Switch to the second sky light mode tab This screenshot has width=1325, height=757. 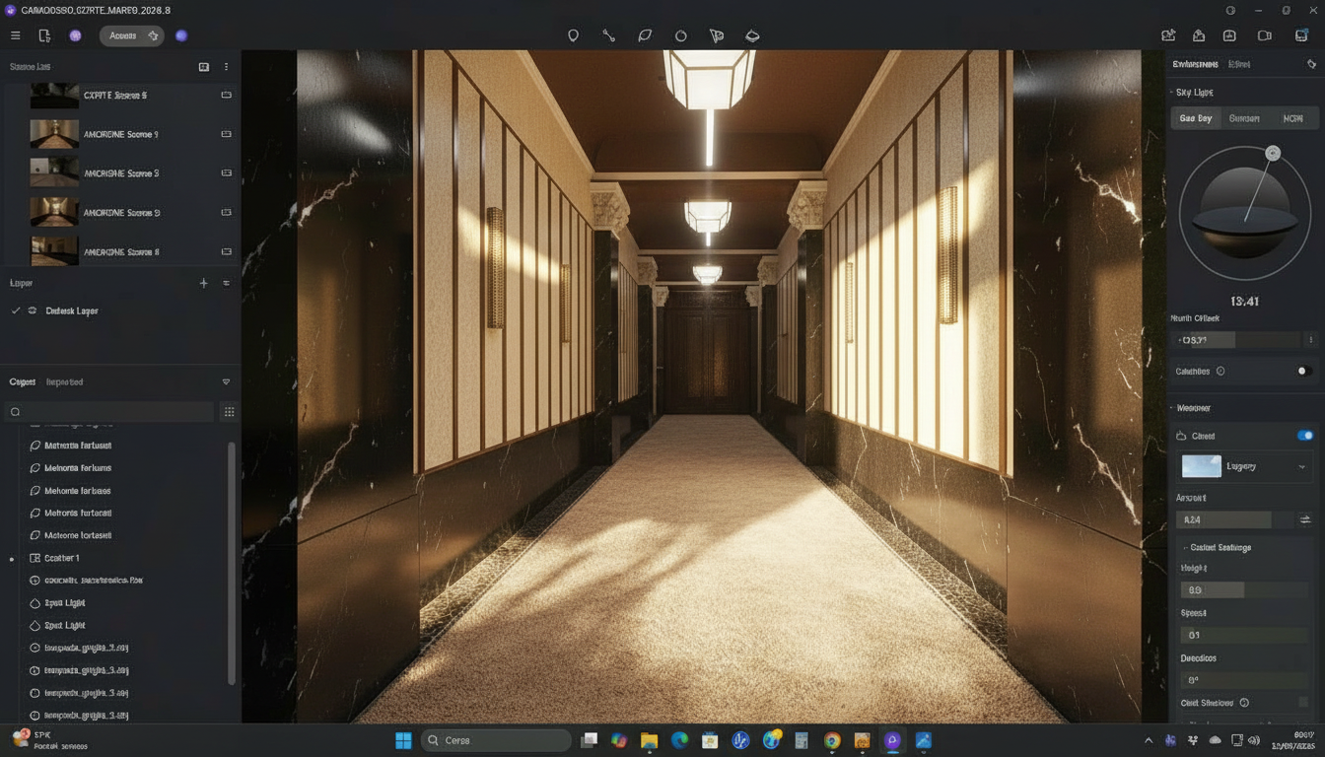1244,118
